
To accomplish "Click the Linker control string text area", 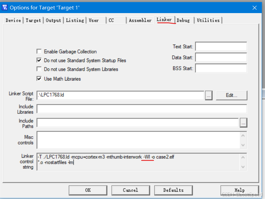I will coord(138,162).
